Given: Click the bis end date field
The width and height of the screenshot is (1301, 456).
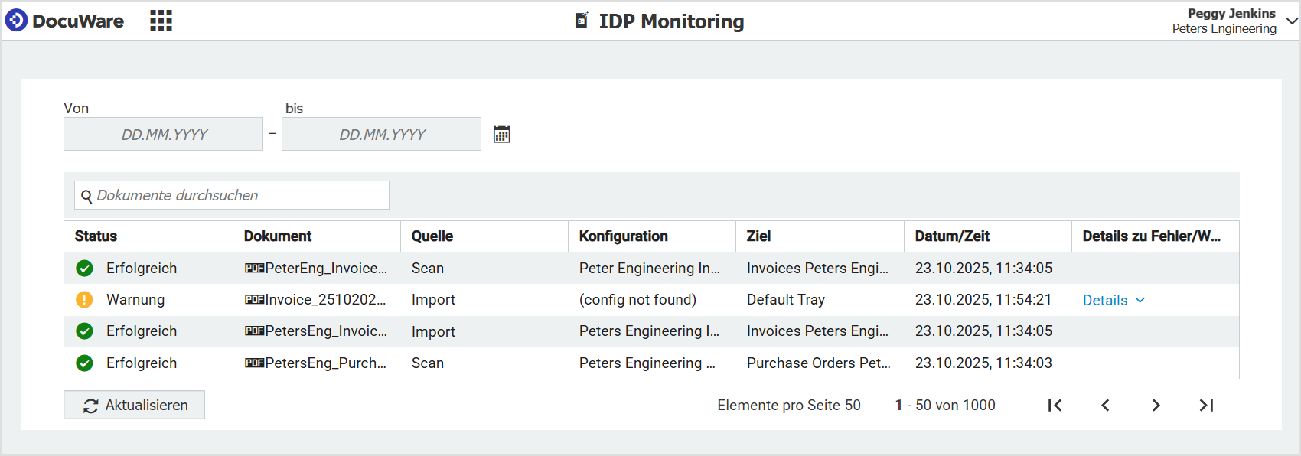Looking at the screenshot, I should point(381,135).
